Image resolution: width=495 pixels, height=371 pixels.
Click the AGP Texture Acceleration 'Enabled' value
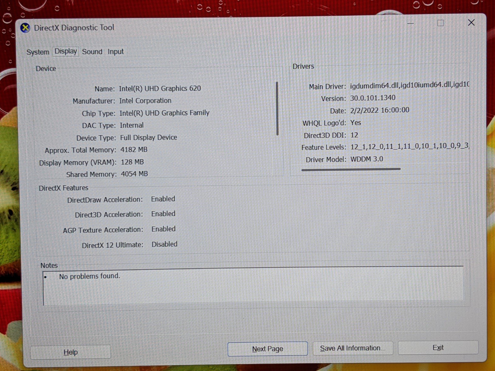[163, 229]
